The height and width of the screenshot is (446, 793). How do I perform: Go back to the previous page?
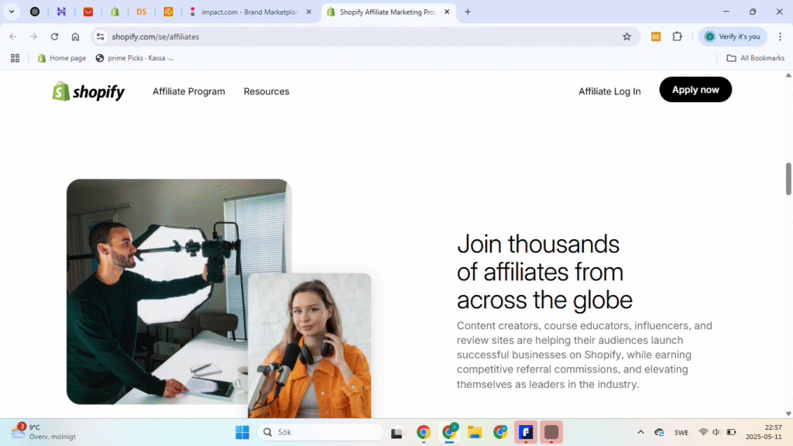[x=13, y=36]
